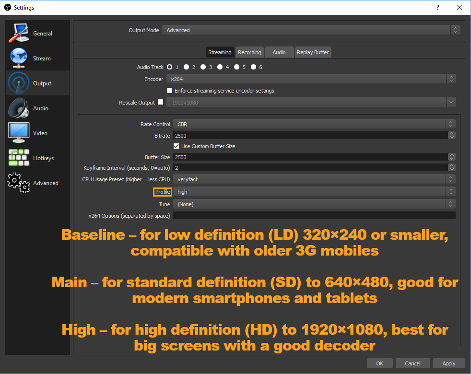
Task: Click the Hotkeys label in sidebar
Action: tap(43, 158)
